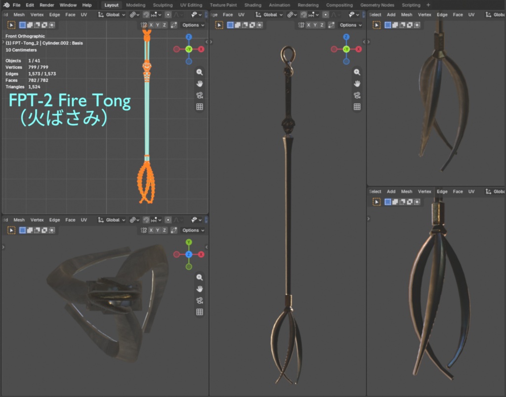This screenshot has width=506, height=397.
Task: Click tweak select tool icon in Front Orthographic viewport
Action: pos(11,25)
